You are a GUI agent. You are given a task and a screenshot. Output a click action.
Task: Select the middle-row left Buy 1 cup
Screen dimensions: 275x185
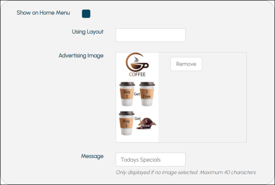127,94
